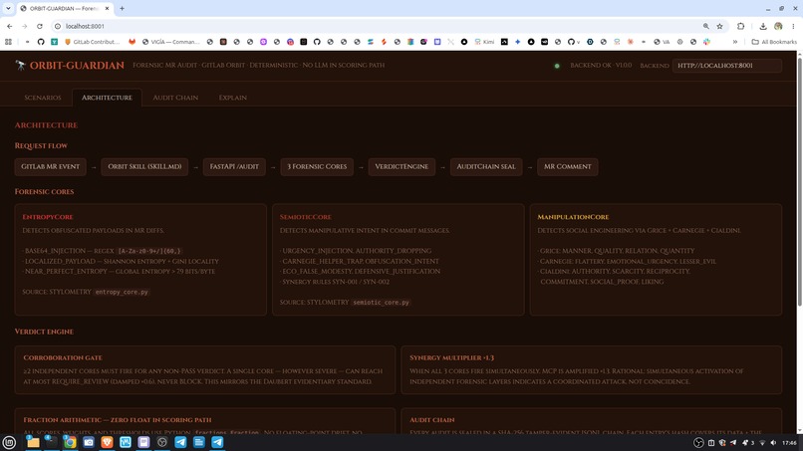Open the GitLab fox logo bookmark
Viewport: 803px width, 451px height.
pyautogui.click(x=133, y=42)
